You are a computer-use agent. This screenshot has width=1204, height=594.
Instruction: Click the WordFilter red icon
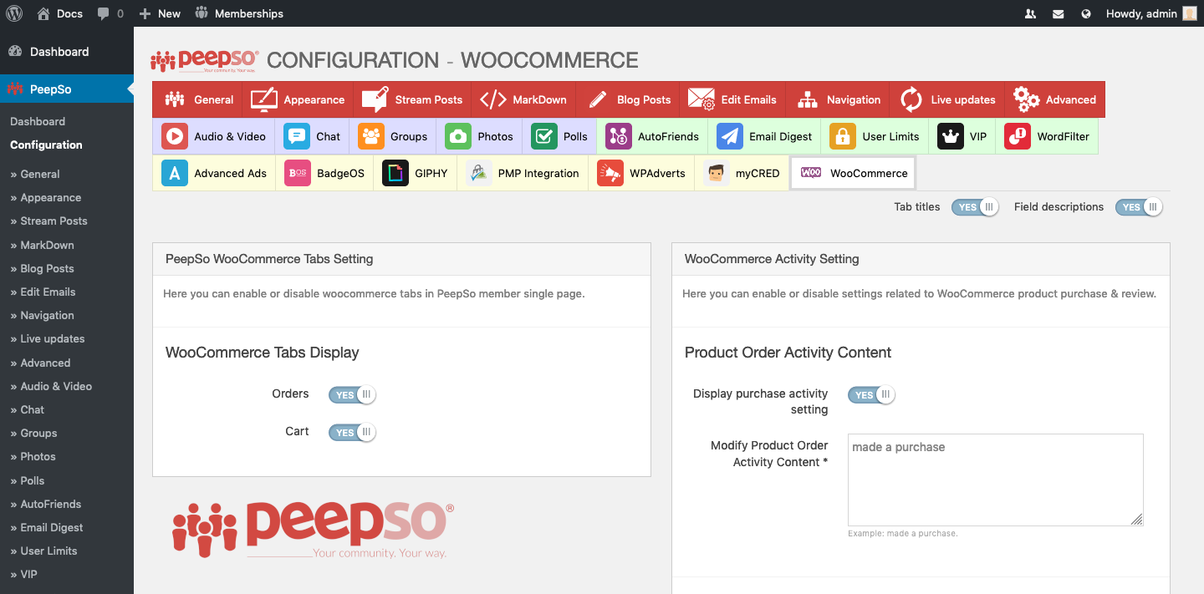pyautogui.click(x=1018, y=136)
